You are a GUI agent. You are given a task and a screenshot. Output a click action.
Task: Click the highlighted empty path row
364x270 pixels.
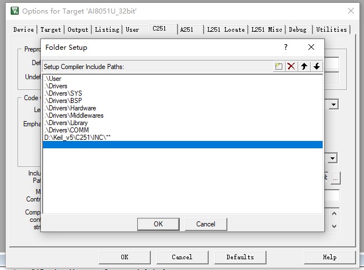click(183, 144)
